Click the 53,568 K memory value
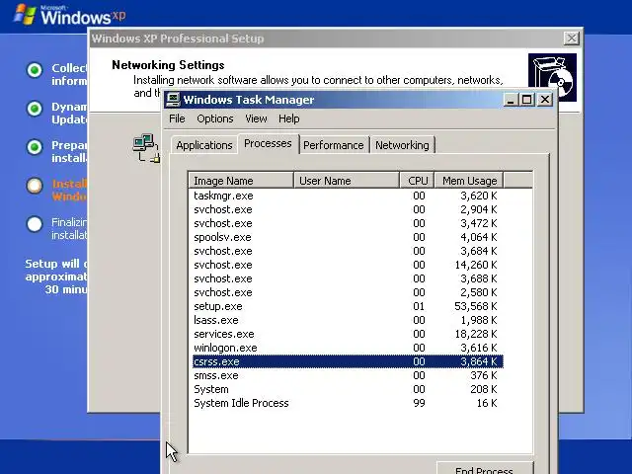632x474 pixels. [x=476, y=306]
